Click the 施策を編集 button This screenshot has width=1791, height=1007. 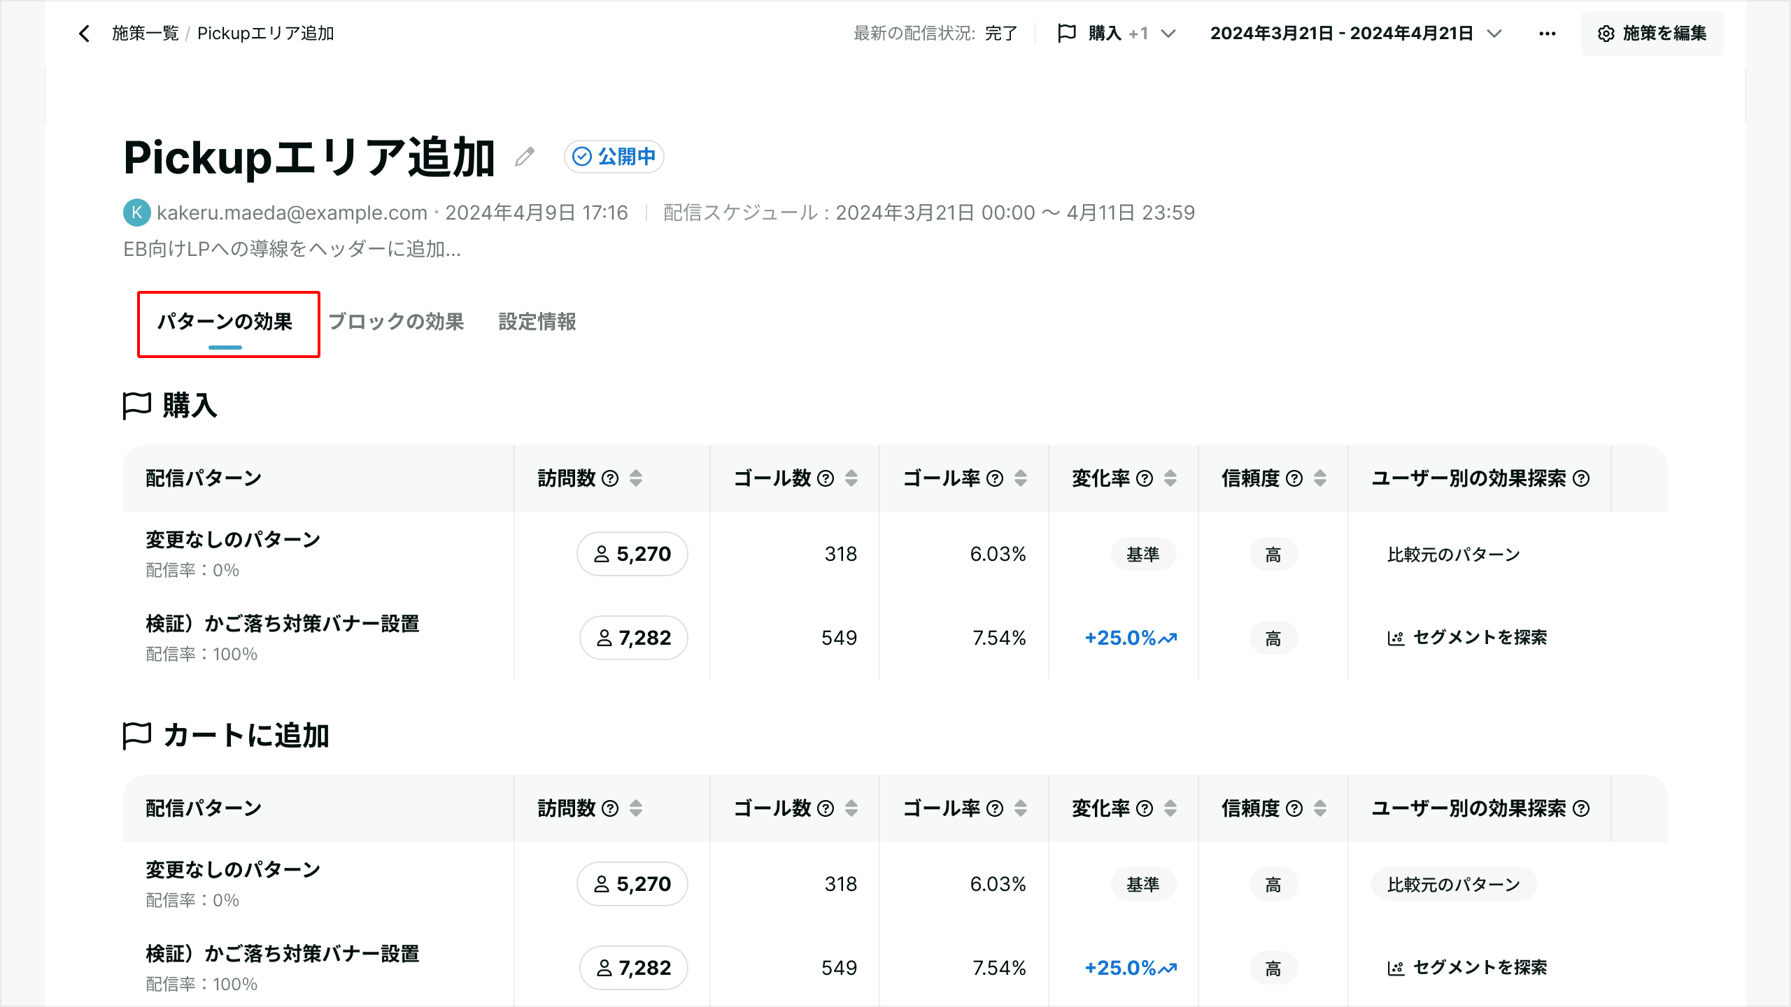pyautogui.click(x=1652, y=34)
